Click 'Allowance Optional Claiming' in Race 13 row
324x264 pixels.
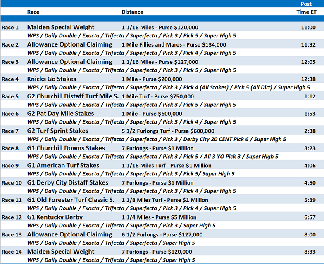[69, 235]
